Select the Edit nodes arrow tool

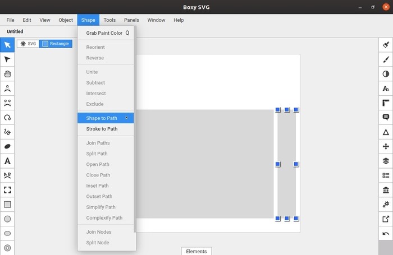point(7,59)
